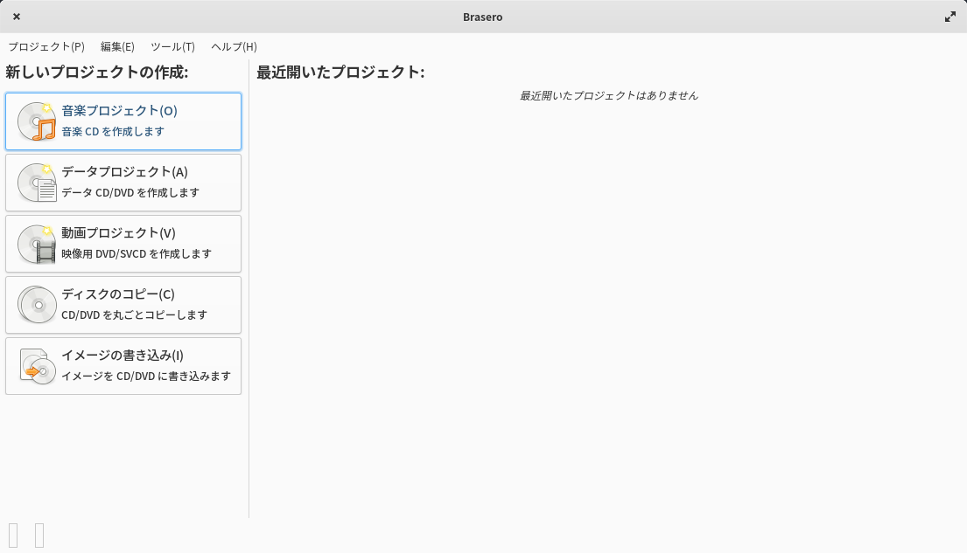967x553 pixels.
Task: Click the music CD icon with orange note
Action: 37,121
